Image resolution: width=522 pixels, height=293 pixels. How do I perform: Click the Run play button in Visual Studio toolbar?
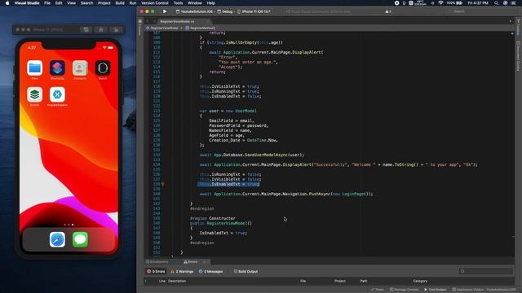click(x=165, y=11)
